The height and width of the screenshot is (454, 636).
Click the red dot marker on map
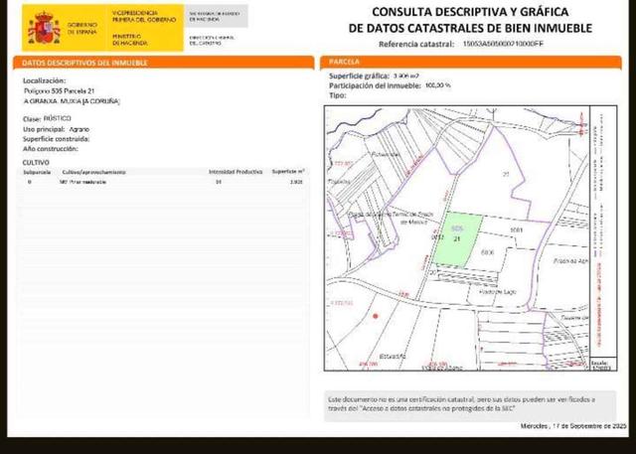tap(375, 316)
